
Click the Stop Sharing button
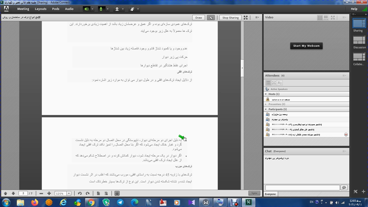coord(231,18)
